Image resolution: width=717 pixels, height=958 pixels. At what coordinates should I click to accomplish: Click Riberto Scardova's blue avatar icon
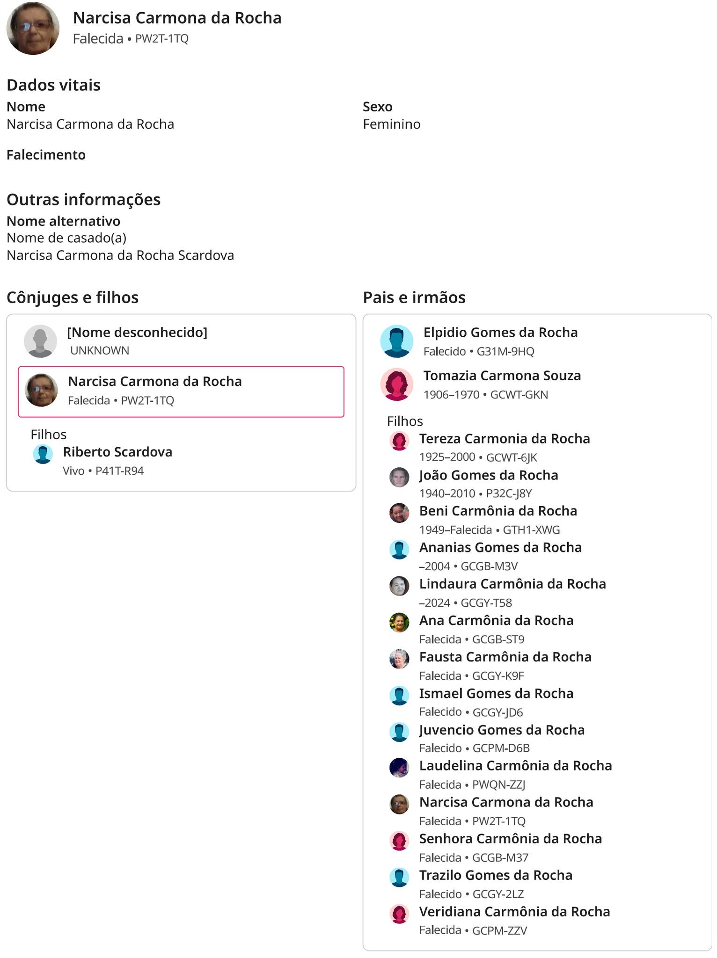coord(43,454)
